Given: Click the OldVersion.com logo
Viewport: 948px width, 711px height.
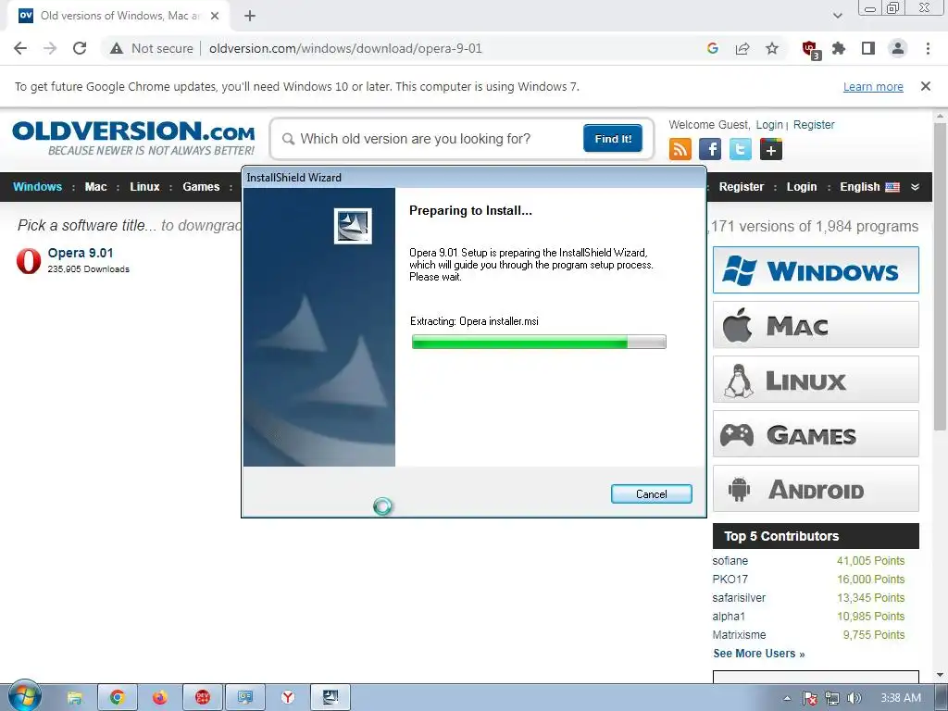Looking at the screenshot, I should coord(133,138).
